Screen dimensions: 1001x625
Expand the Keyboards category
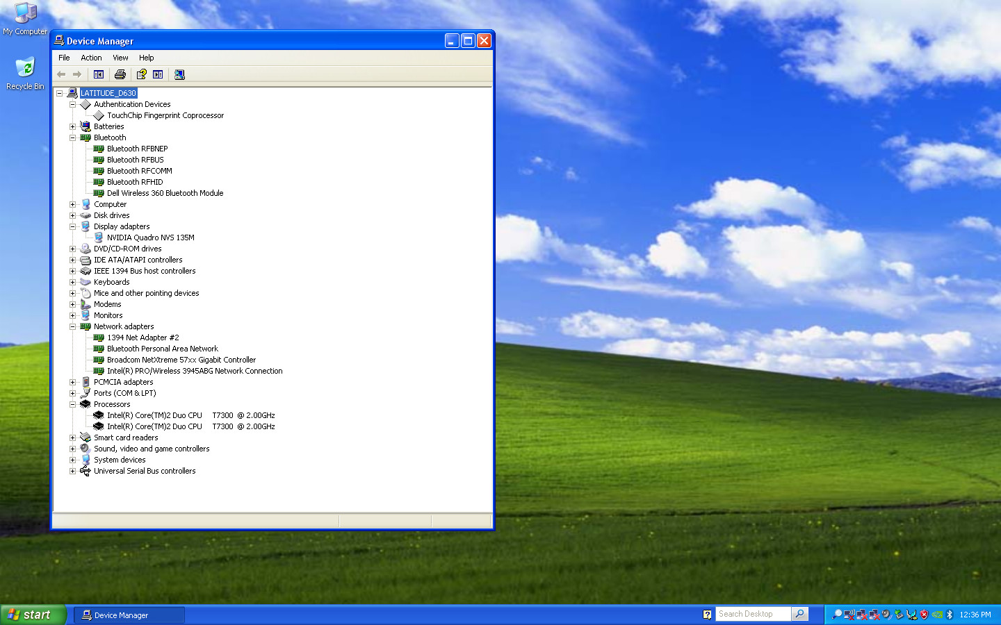(x=72, y=282)
